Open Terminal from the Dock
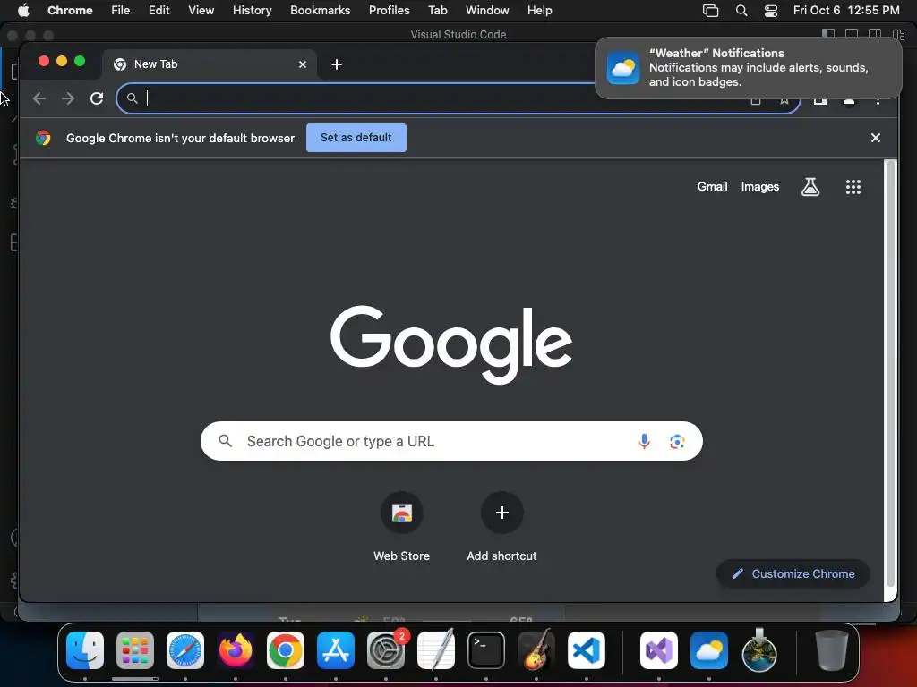Viewport: 917px width, 687px height. coord(486,650)
